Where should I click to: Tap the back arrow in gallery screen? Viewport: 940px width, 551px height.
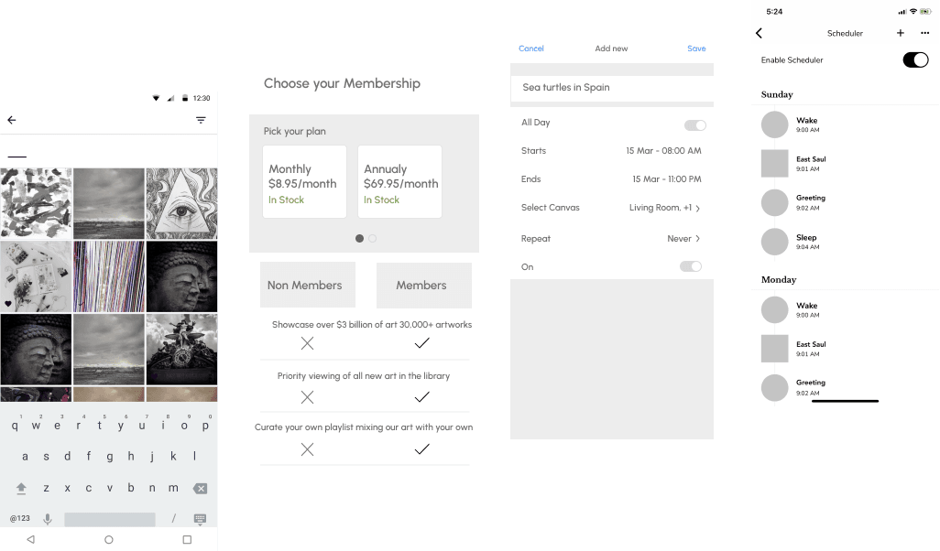click(x=12, y=120)
